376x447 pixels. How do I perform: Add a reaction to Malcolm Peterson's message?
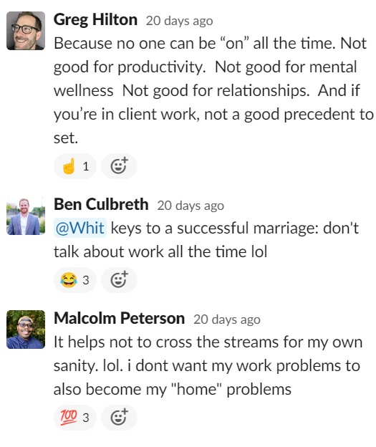point(119,418)
